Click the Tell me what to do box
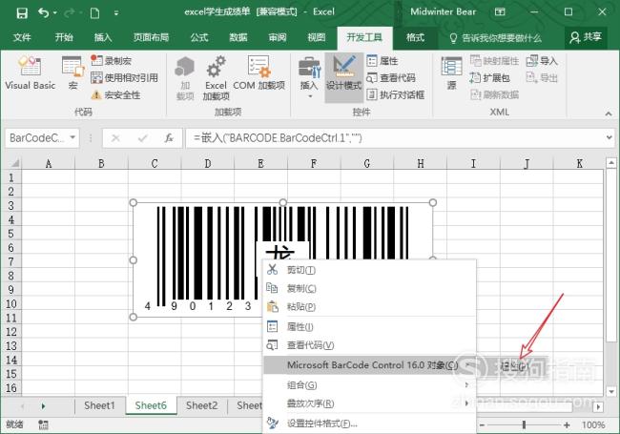This screenshot has width=620, height=434. (x=496, y=38)
